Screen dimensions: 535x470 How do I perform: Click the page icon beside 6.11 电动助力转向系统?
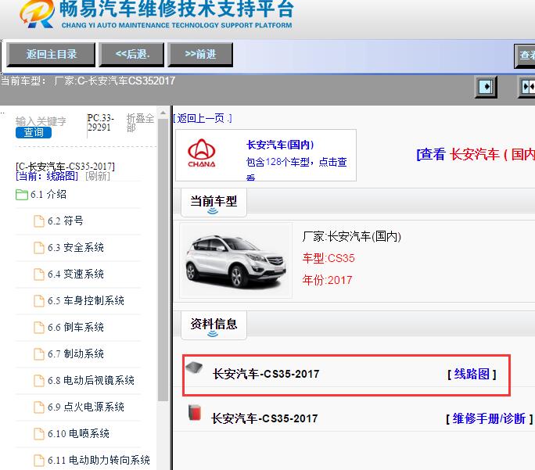coord(39,461)
